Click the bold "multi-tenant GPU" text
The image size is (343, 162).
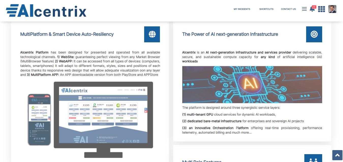[x=200, y=114]
